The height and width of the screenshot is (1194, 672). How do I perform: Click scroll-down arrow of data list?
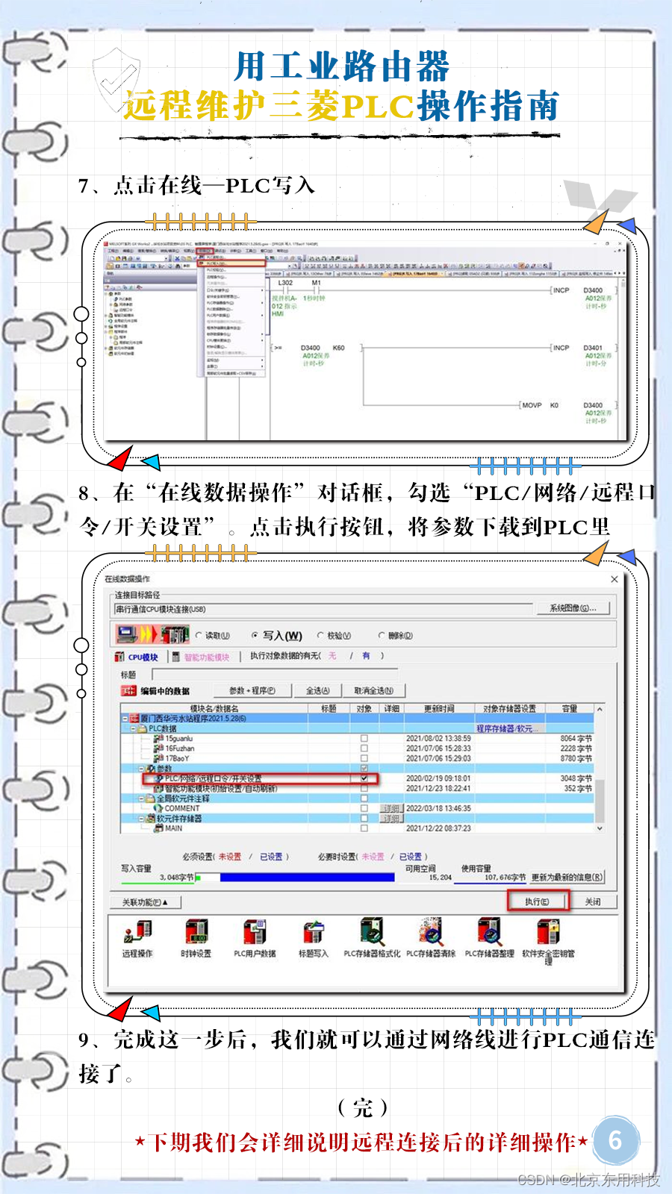pos(600,828)
